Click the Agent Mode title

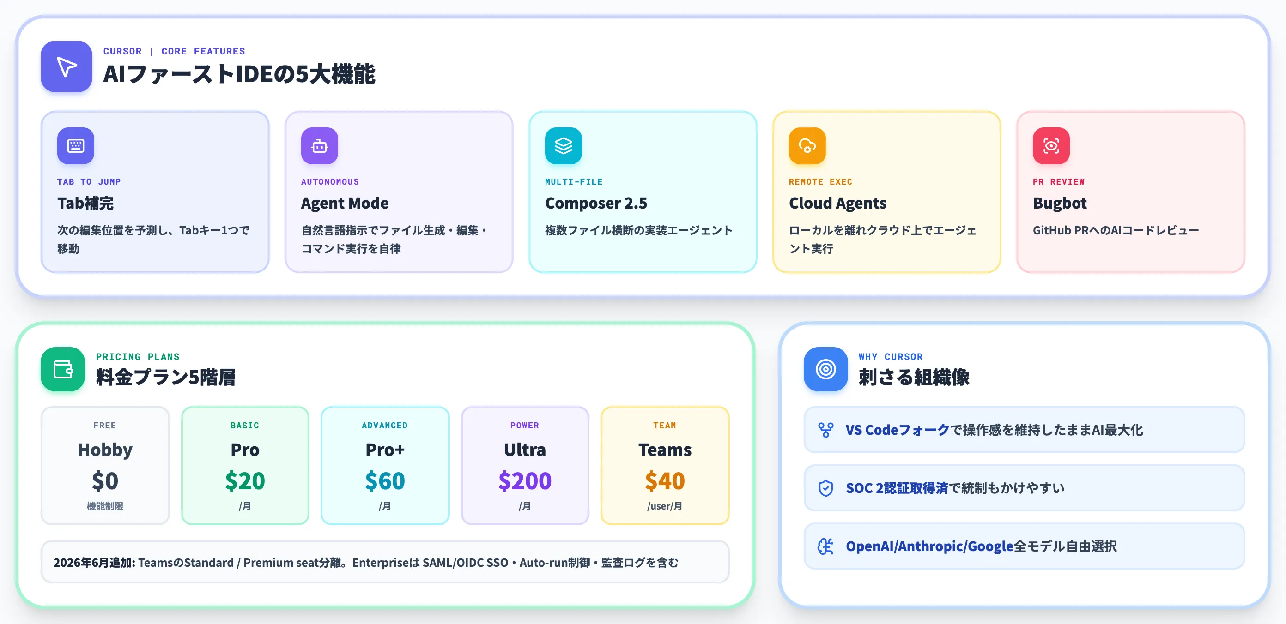click(x=345, y=203)
